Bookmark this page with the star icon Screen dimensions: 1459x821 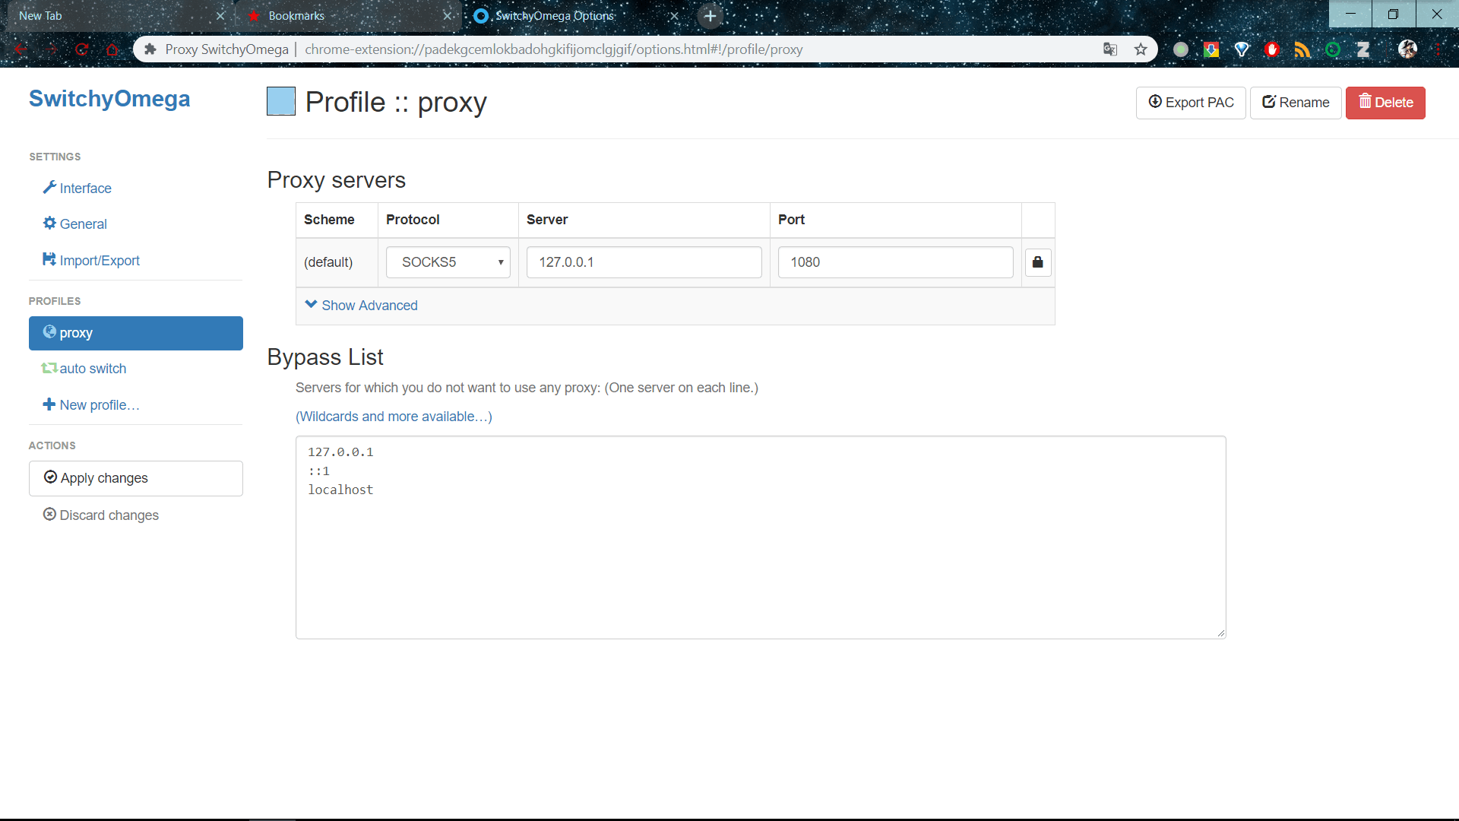(x=1141, y=49)
